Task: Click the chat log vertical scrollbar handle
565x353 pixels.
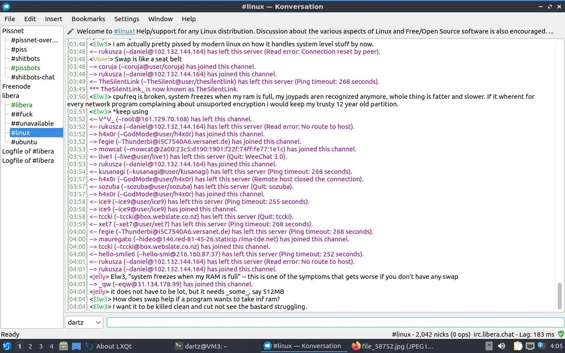Action: 560,297
